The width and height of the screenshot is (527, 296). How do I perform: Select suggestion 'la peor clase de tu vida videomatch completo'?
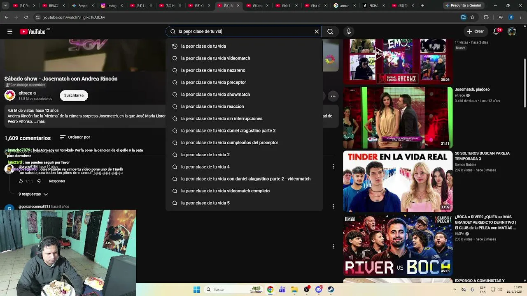pyautogui.click(x=244, y=191)
